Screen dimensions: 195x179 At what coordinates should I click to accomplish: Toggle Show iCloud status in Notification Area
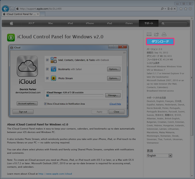[x=45, y=104]
